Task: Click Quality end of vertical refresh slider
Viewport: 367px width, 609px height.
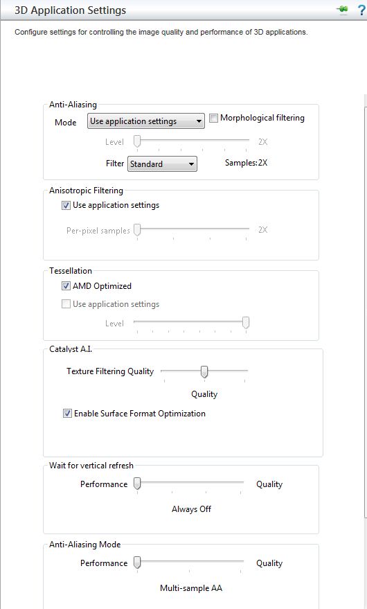Action: click(x=269, y=484)
